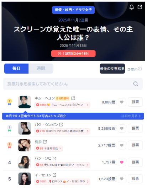This screenshot has height=188, width=147.
Task: Click the red countdown timer badge
Action: (73, 53)
